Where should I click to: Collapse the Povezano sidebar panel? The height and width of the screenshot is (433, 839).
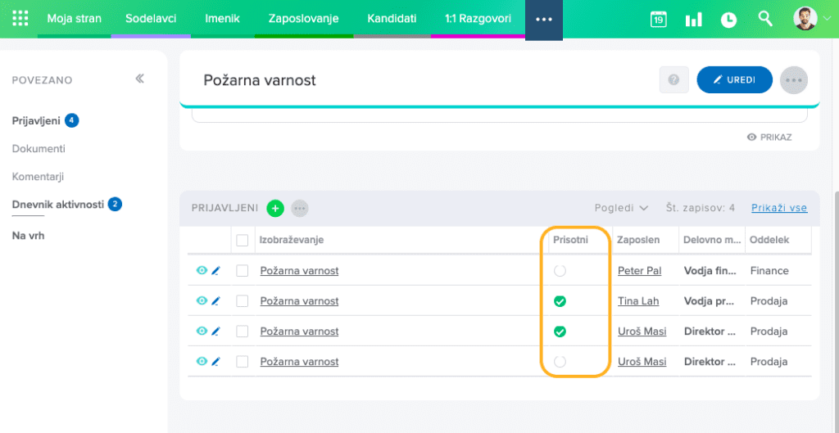click(x=139, y=79)
